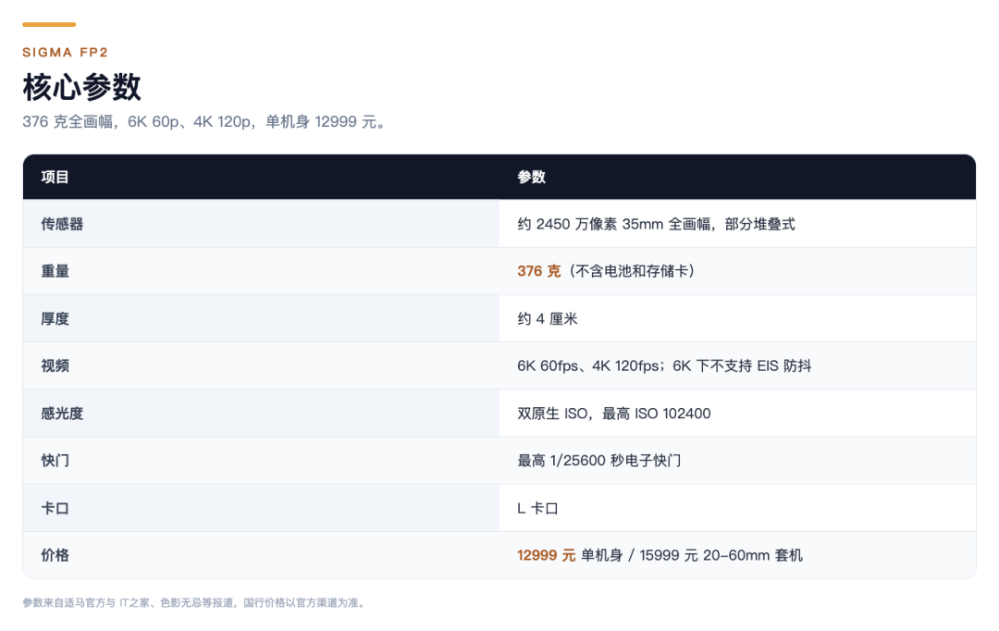Click the highlighted 376 克 value
The width and height of the screenshot is (999, 631).
(539, 271)
